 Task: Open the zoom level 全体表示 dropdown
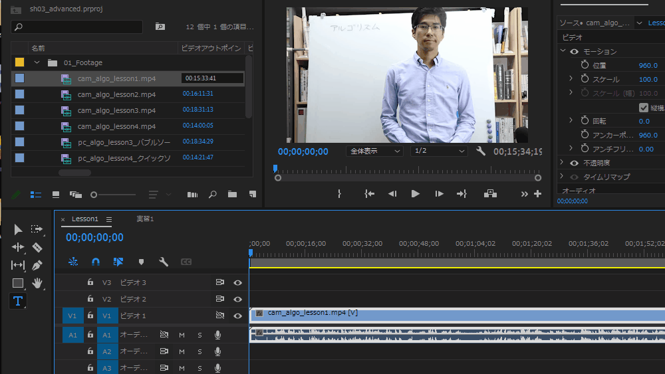tap(374, 151)
